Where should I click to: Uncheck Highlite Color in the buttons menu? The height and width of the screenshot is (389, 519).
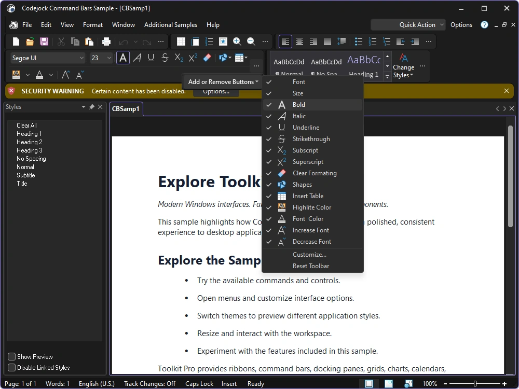(312, 207)
